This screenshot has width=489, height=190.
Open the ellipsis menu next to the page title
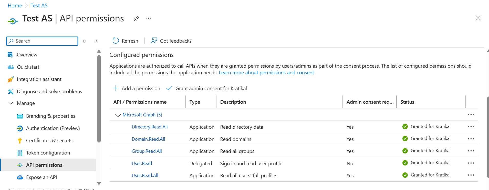click(149, 19)
